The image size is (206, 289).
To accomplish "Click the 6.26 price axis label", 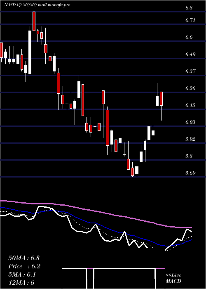I will click(190, 88).
